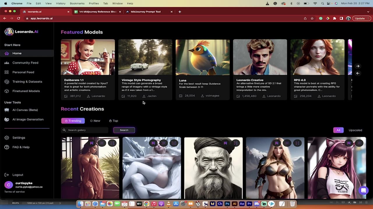Image resolution: width=373 pixels, height=209 pixels.
Task: Open the RPG 4.0 model card
Action: point(317,70)
